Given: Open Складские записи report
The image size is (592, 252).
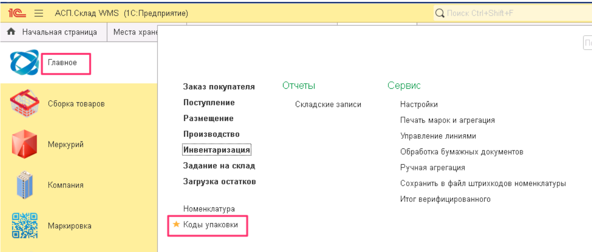Looking at the screenshot, I should pos(328,104).
